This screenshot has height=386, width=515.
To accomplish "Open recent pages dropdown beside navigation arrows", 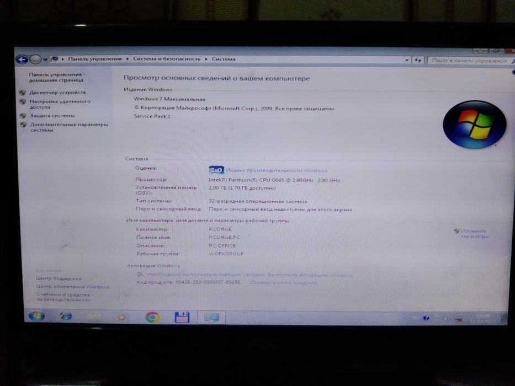I will click(45, 60).
